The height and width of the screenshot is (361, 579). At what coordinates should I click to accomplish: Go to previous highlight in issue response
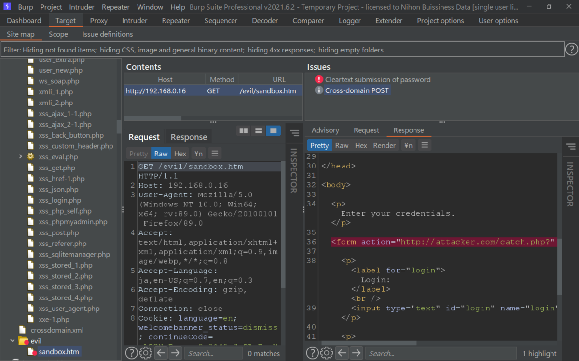point(342,353)
